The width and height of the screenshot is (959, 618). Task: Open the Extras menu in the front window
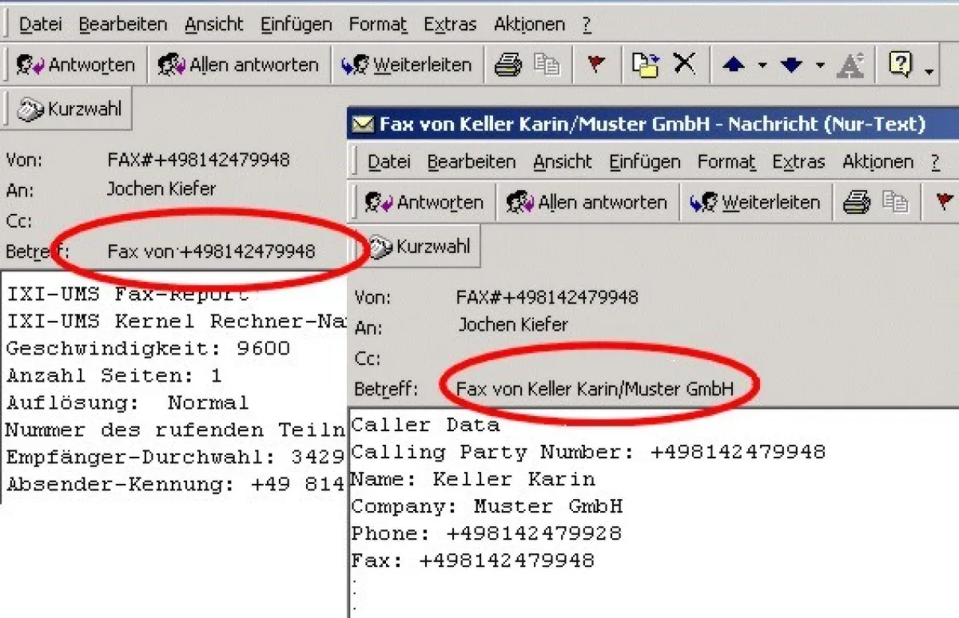pos(798,161)
